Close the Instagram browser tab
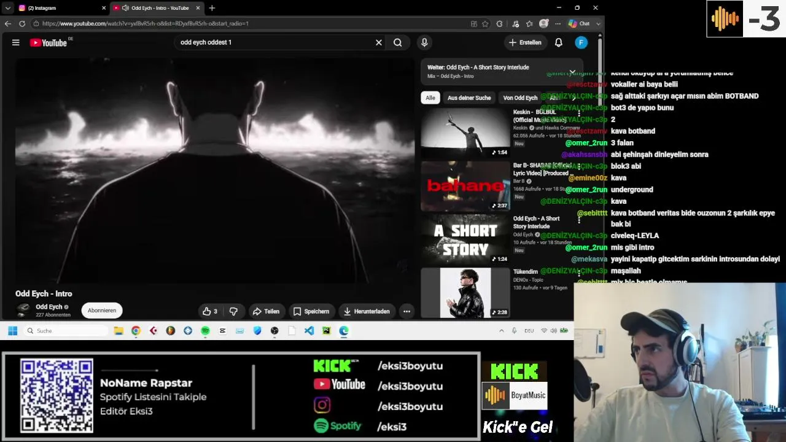The image size is (786, 442). click(x=103, y=8)
